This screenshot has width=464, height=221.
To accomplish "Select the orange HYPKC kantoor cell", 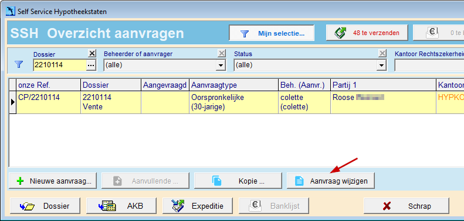I will (450, 102).
